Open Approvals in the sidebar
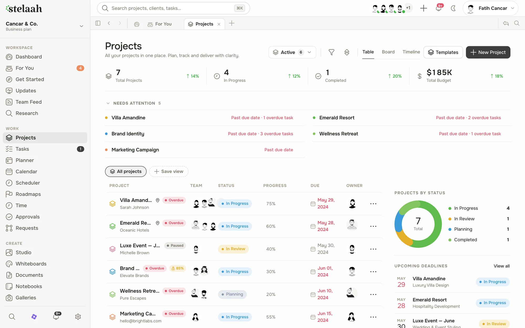This screenshot has height=328, width=525. (x=45, y=217)
